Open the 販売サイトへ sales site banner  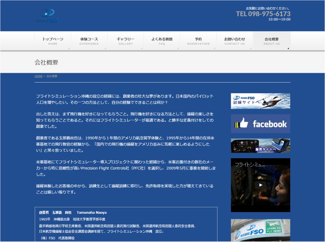click(x=260, y=146)
